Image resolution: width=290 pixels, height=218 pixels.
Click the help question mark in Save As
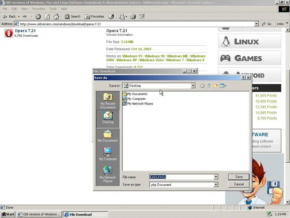(243, 78)
